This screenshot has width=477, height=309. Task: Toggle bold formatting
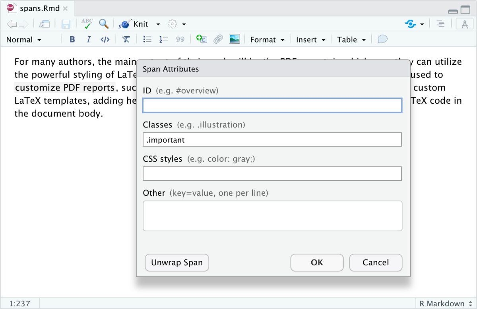click(x=72, y=39)
